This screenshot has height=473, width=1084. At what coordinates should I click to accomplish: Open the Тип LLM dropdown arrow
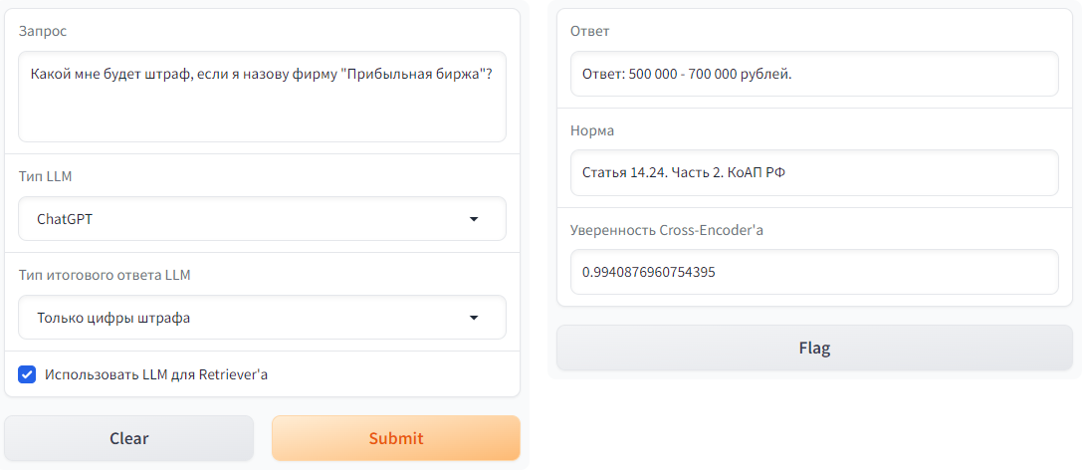point(474,219)
